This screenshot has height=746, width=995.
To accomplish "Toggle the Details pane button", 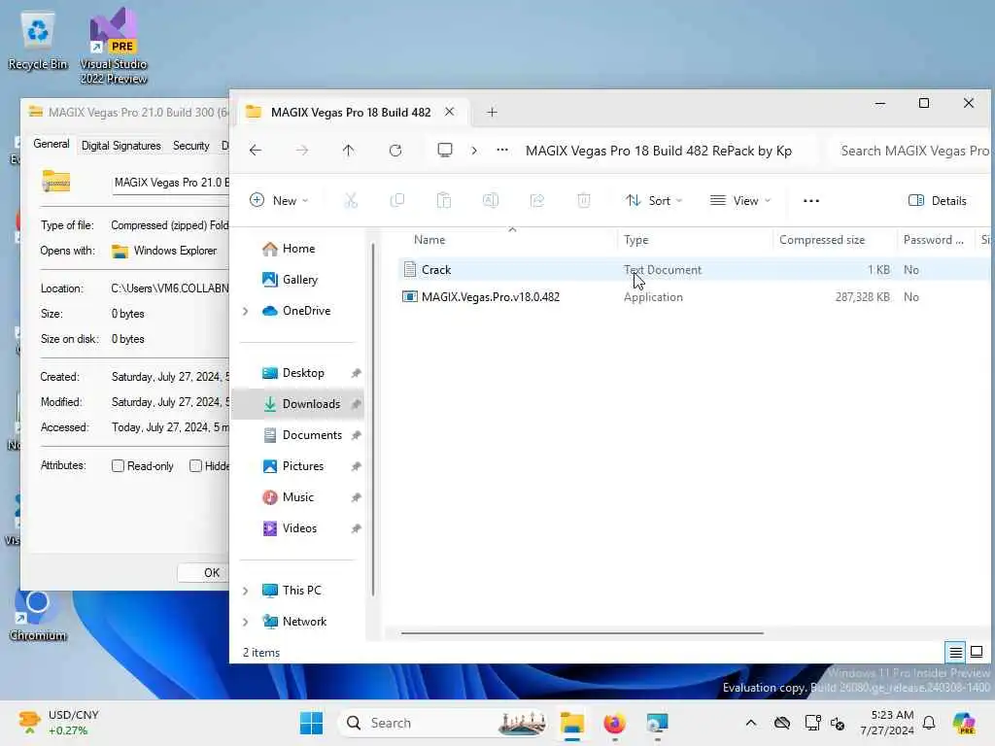I will 938,200.
